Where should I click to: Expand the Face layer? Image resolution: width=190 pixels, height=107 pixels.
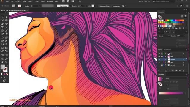click(x=165, y=62)
